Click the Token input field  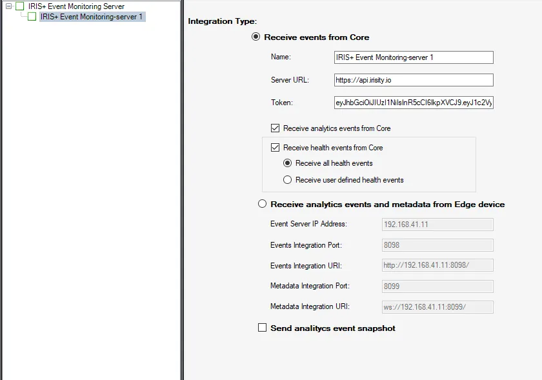tap(414, 103)
